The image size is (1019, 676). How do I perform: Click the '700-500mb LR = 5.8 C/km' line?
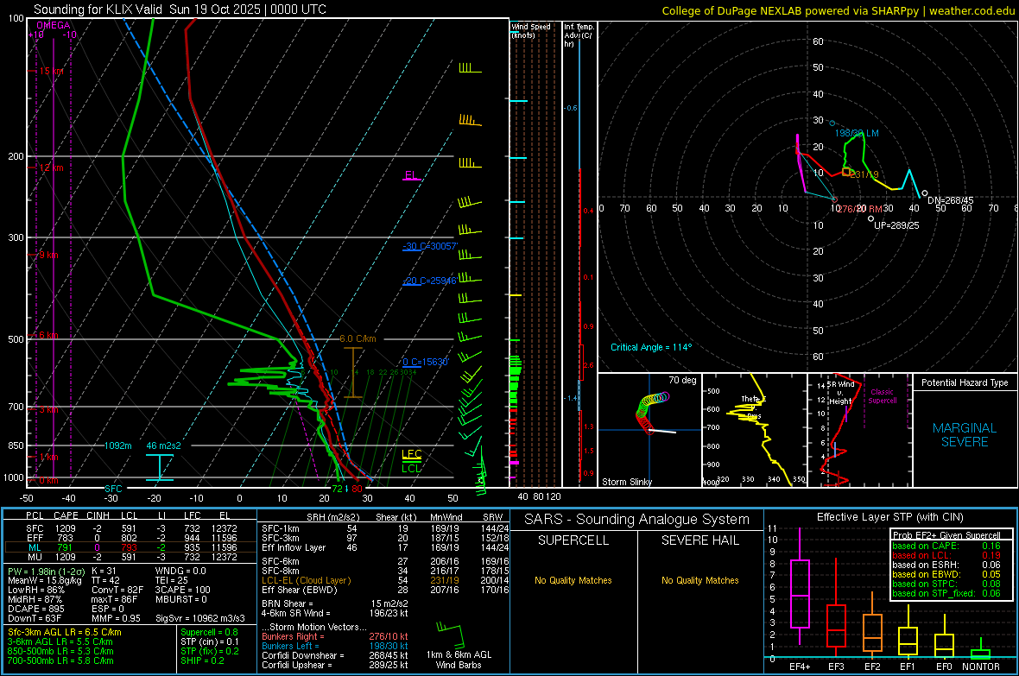[x=60, y=660]
